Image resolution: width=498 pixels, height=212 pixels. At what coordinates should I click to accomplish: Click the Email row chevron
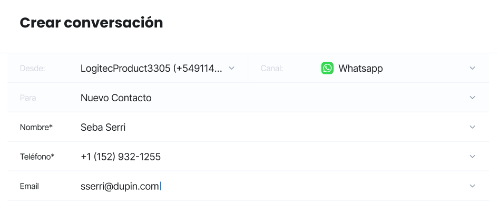point(472,186)
